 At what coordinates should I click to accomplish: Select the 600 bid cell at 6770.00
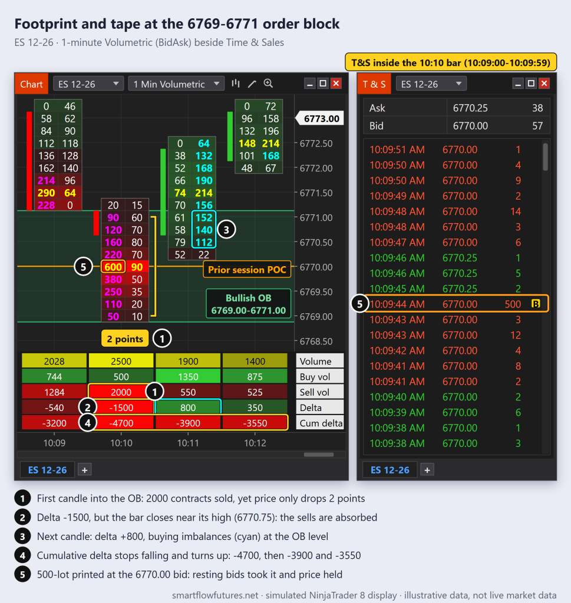pyautogui.click(x=113, y=267)
